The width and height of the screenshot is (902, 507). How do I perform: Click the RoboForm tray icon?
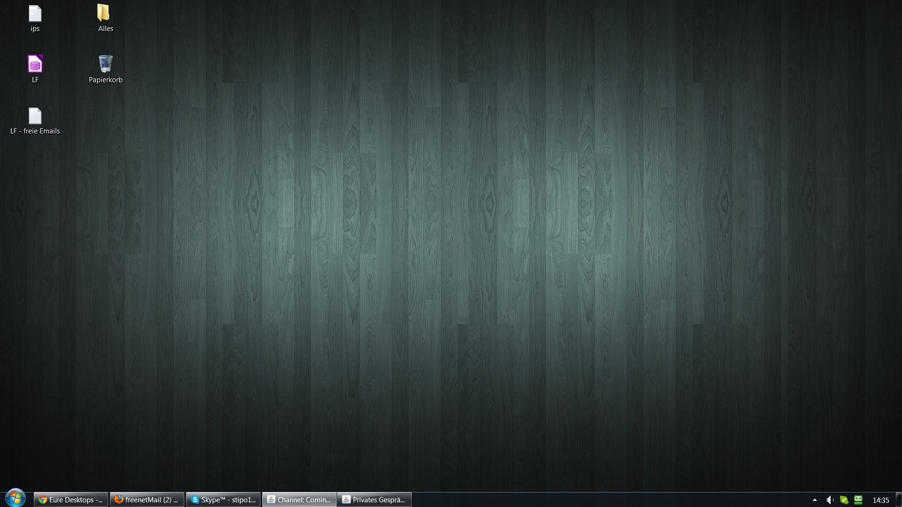pos(858,500)
